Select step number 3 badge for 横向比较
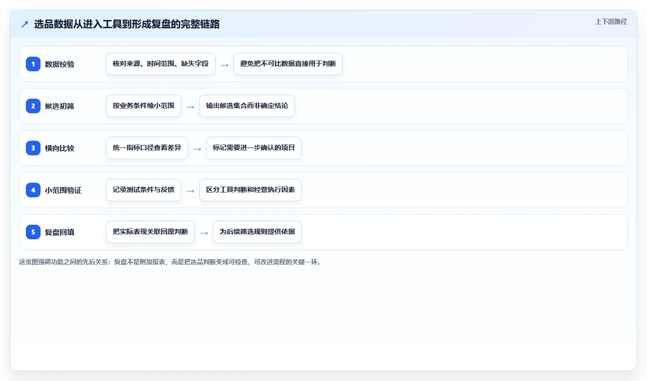The height and width of the screenshot is (381, 647). coord(33,148)
